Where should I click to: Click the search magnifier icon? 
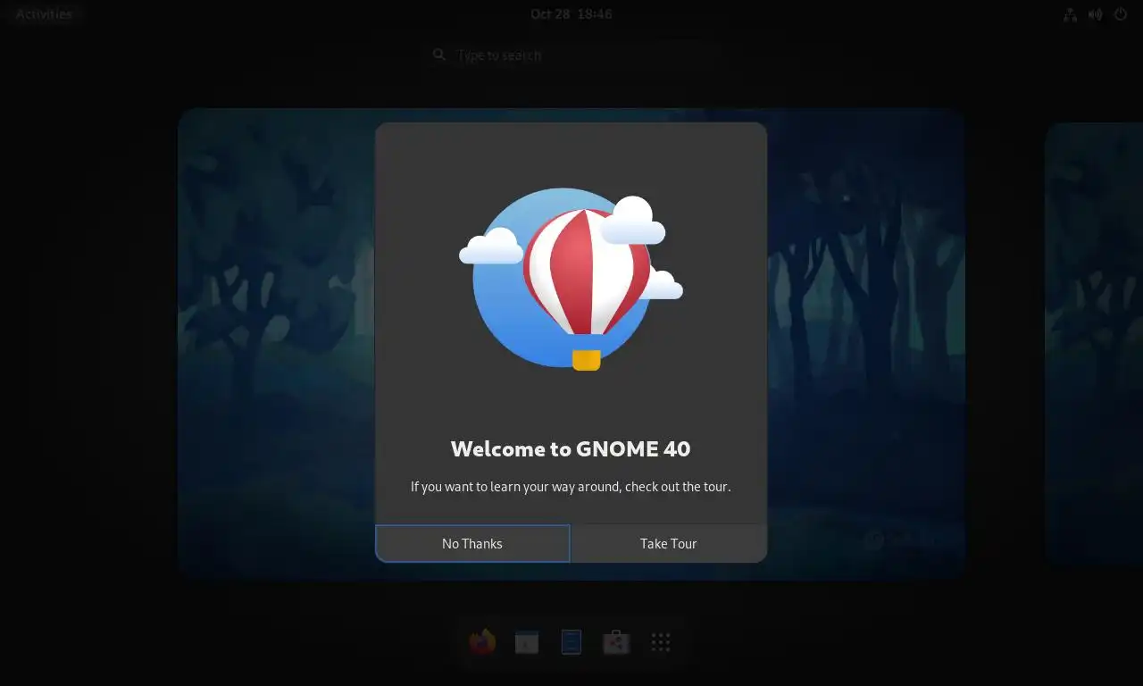click(x=438, y=54)
